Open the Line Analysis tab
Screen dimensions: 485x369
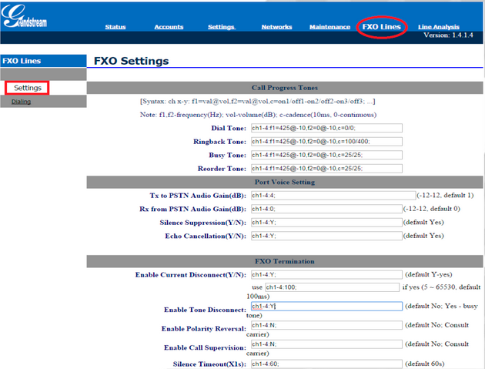439,27
